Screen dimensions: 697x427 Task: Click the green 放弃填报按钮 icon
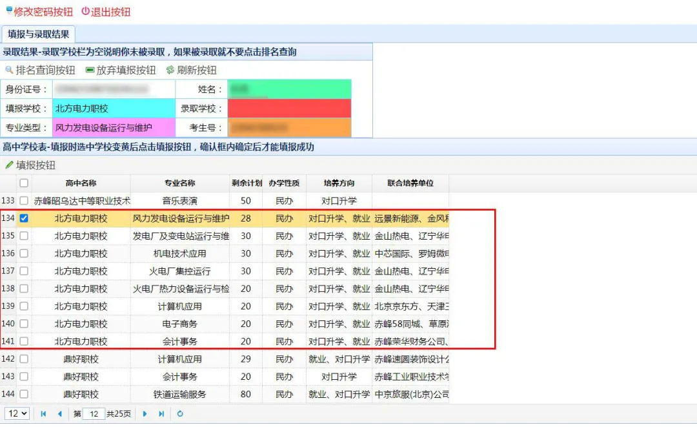click(90, 70)
